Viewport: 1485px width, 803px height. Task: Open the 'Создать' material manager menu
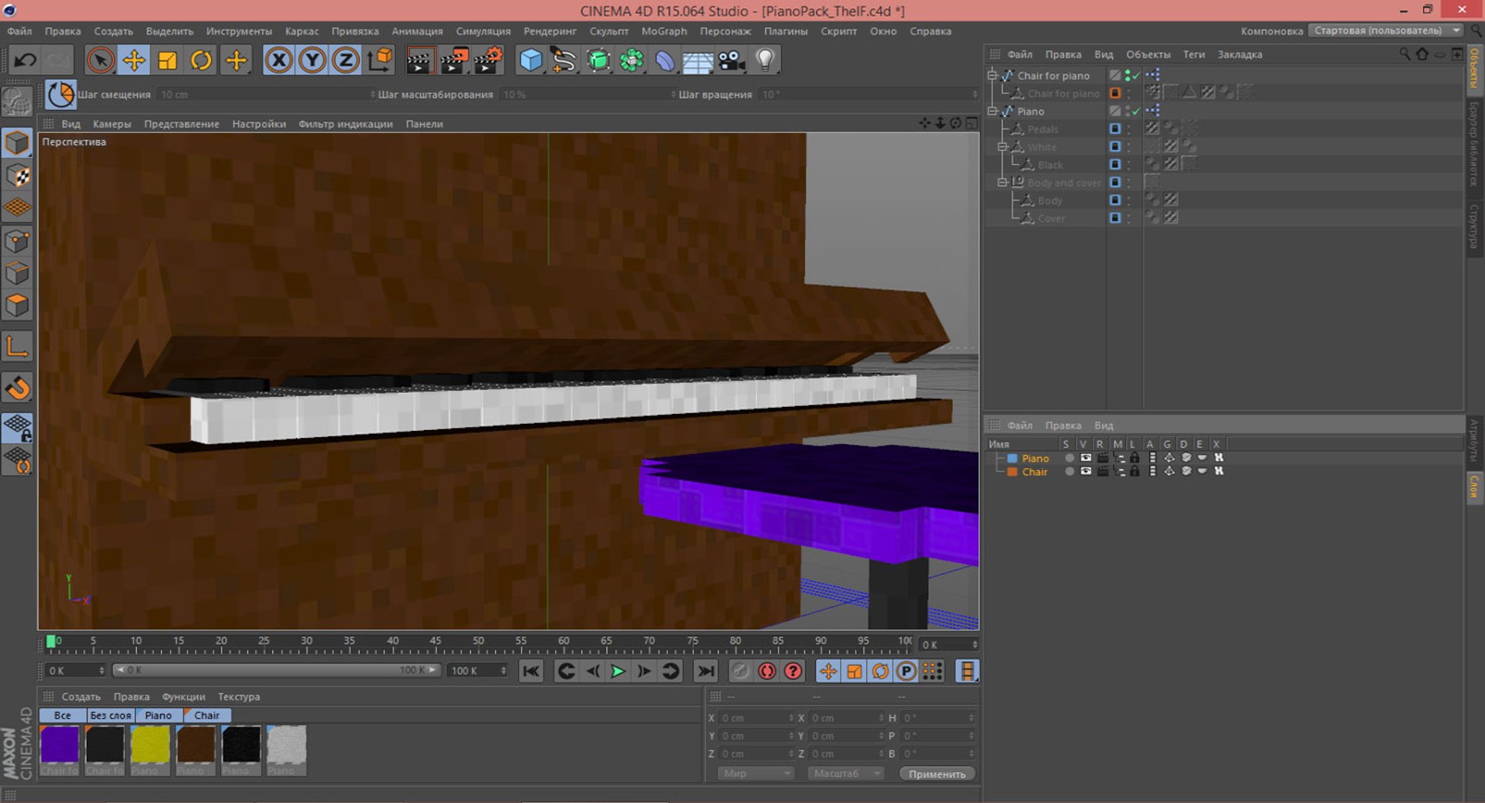click(81, 696)
